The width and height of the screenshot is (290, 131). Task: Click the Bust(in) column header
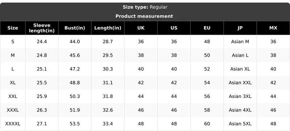(x=75, y=28)
